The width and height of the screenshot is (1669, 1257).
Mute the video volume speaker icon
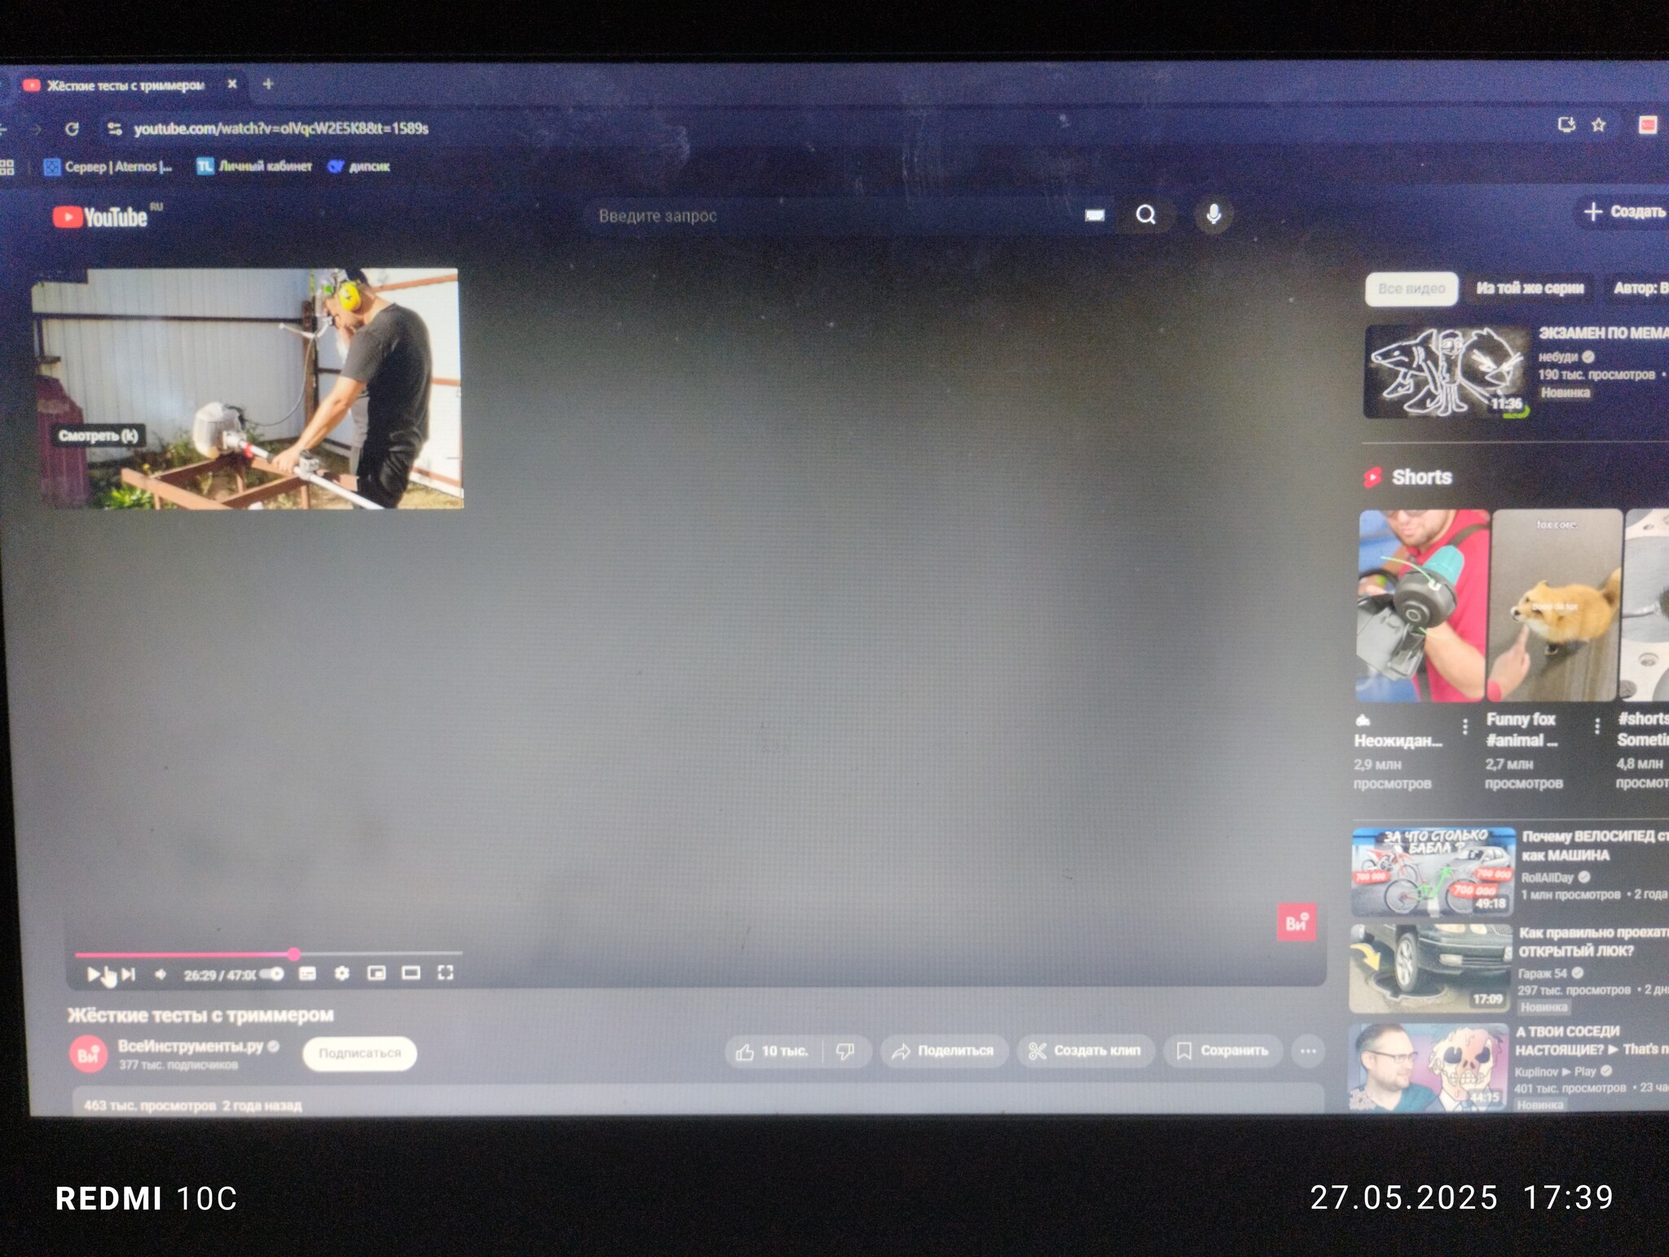161,974
